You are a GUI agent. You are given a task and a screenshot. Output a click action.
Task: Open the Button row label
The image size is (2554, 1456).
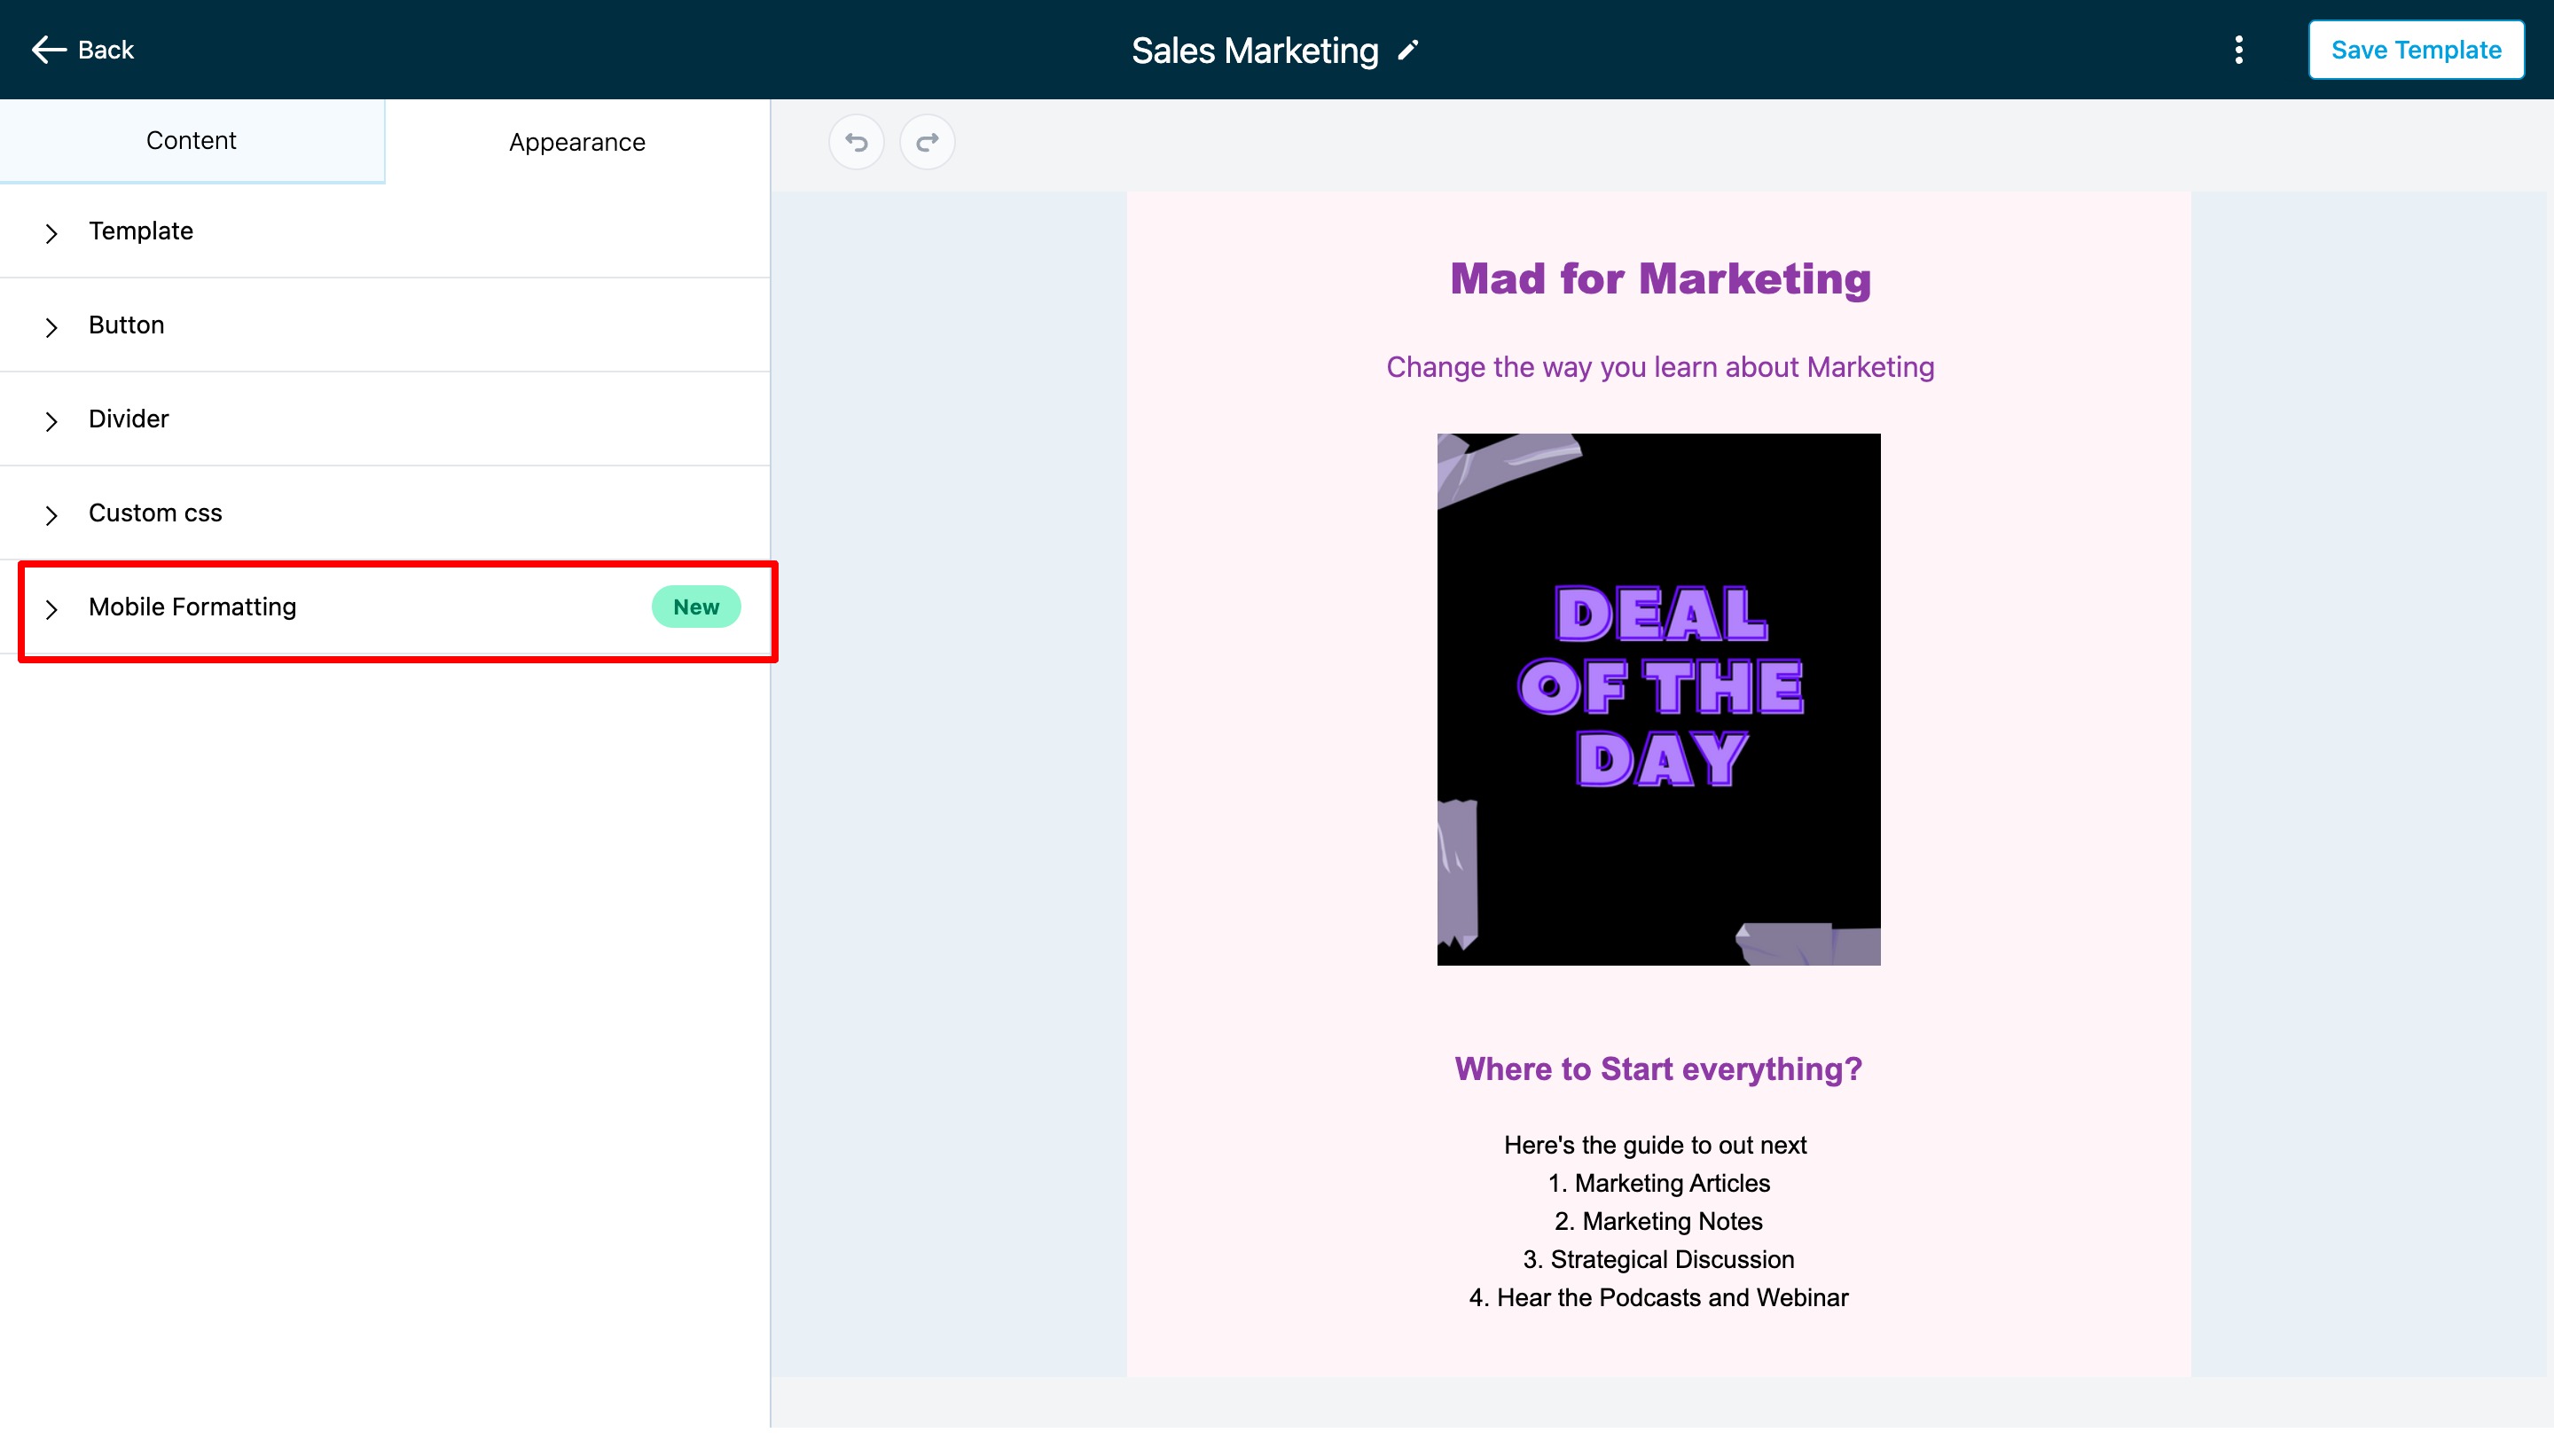(126, 325)
